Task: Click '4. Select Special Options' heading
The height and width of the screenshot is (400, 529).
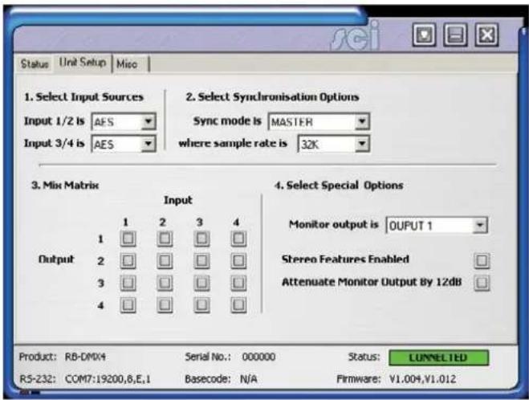Action: [x=339, y=186]
